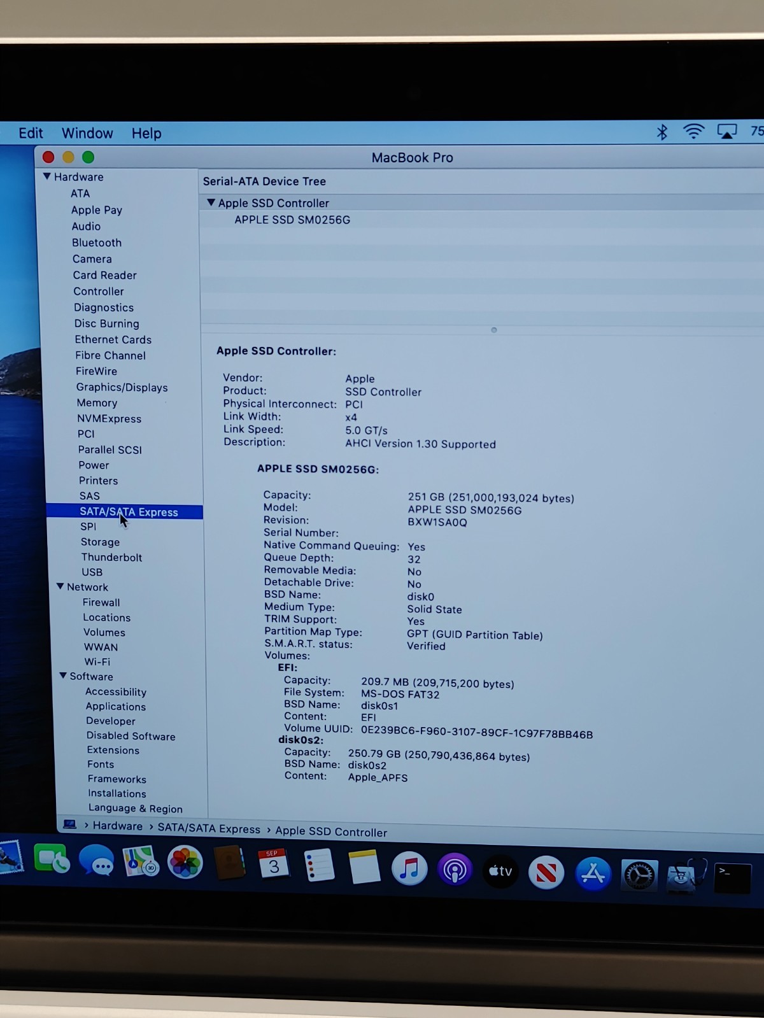
Task: Select Wi-Fi under Network section
Action: (97, 661)
